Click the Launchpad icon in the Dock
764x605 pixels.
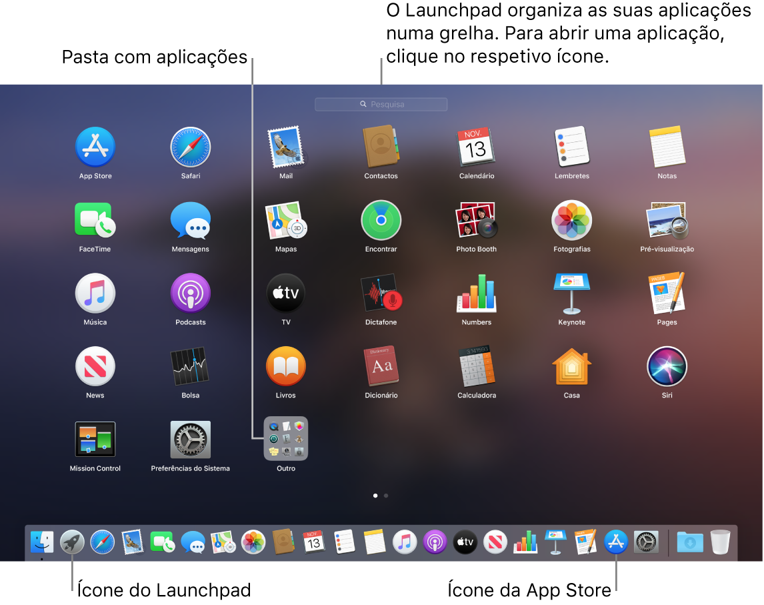click(x=72, y=542)
